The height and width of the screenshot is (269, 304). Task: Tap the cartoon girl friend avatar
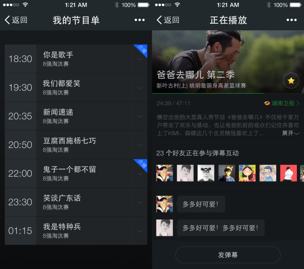click(247, 173)
